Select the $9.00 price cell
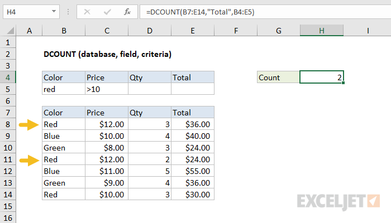This screenshot has height=223, width=391. 107,183
